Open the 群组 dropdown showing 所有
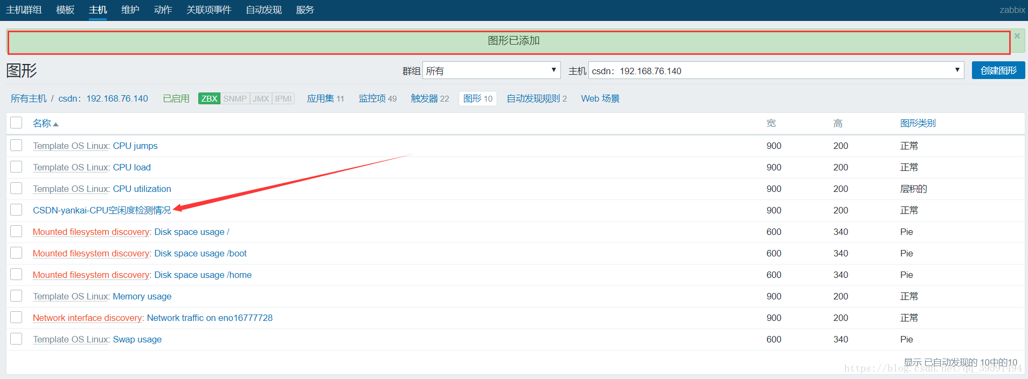1028x379 pixels. coord(491,70)
